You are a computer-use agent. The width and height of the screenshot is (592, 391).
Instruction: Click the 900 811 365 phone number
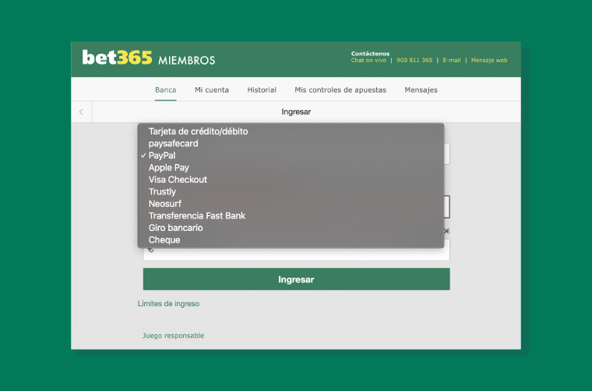tap(414, 61)
